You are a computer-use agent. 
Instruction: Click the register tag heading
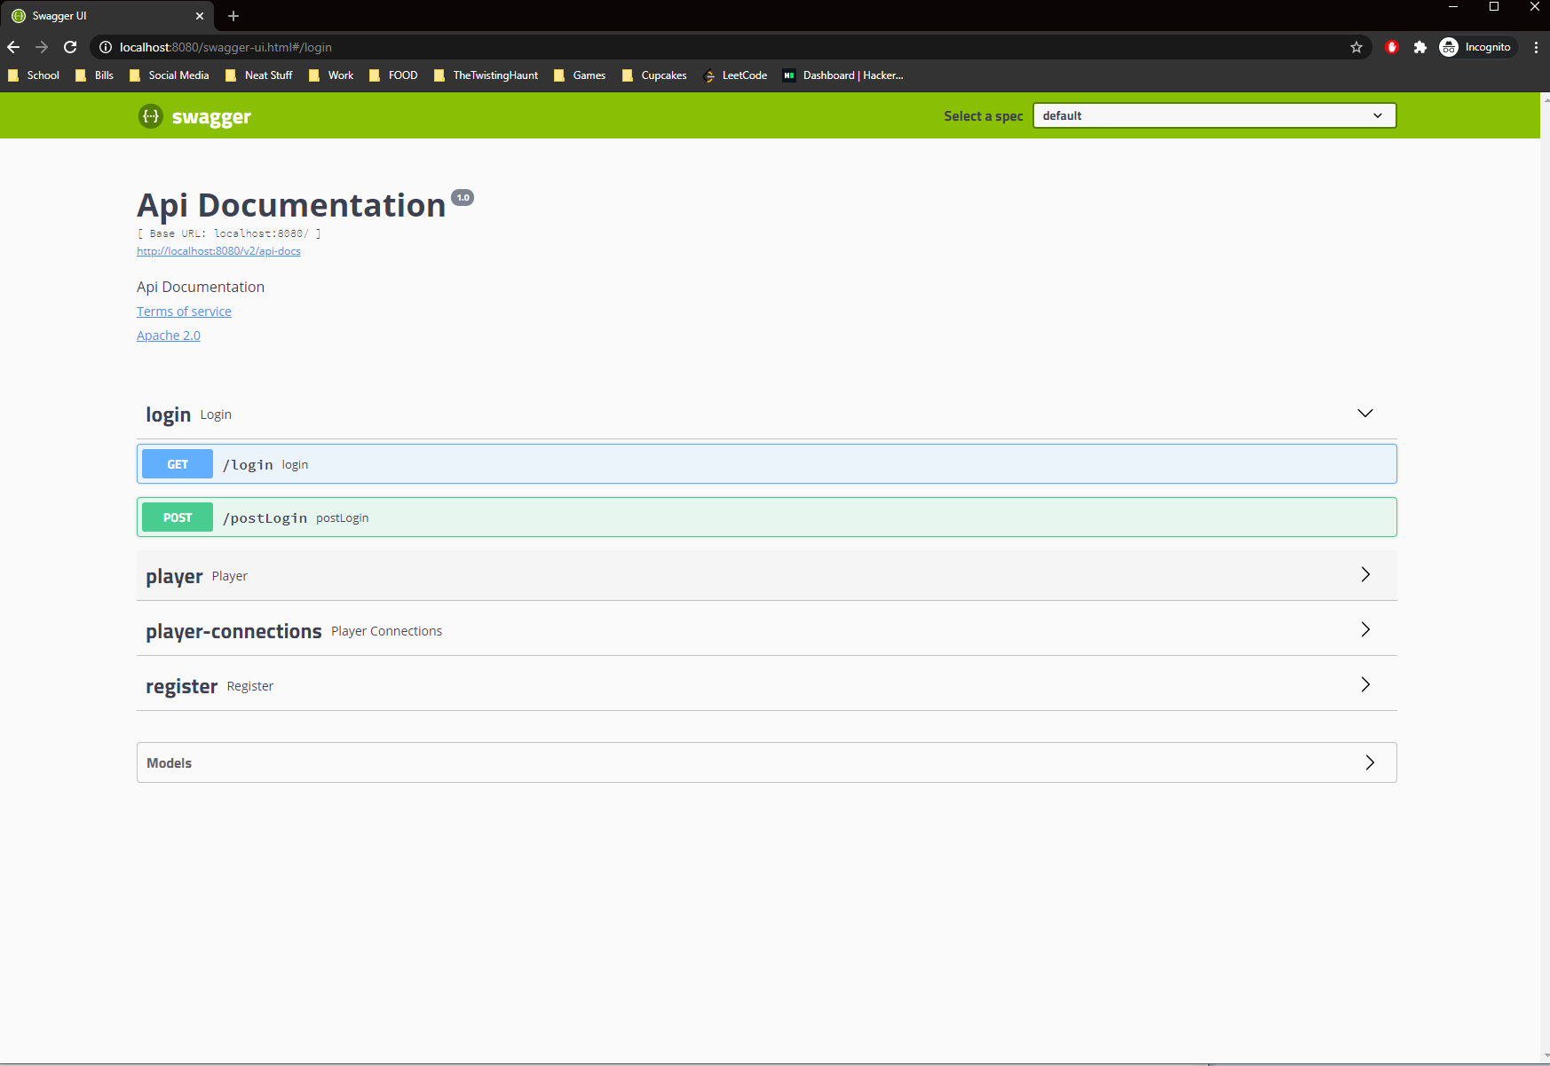(x=181, y=686)
